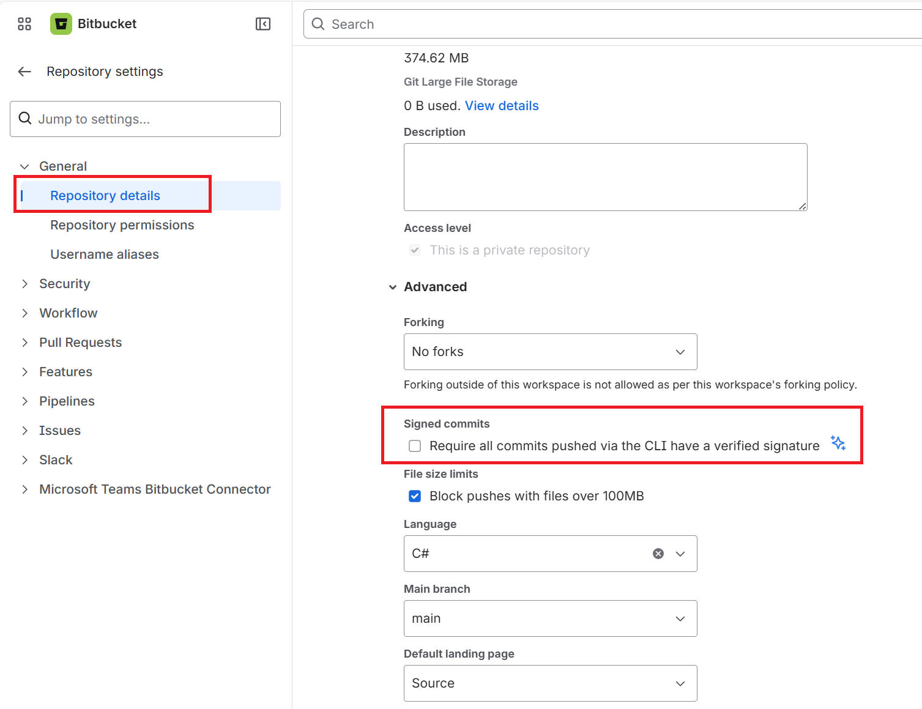Collapse the Advanced section chevron

coord(393,288)
